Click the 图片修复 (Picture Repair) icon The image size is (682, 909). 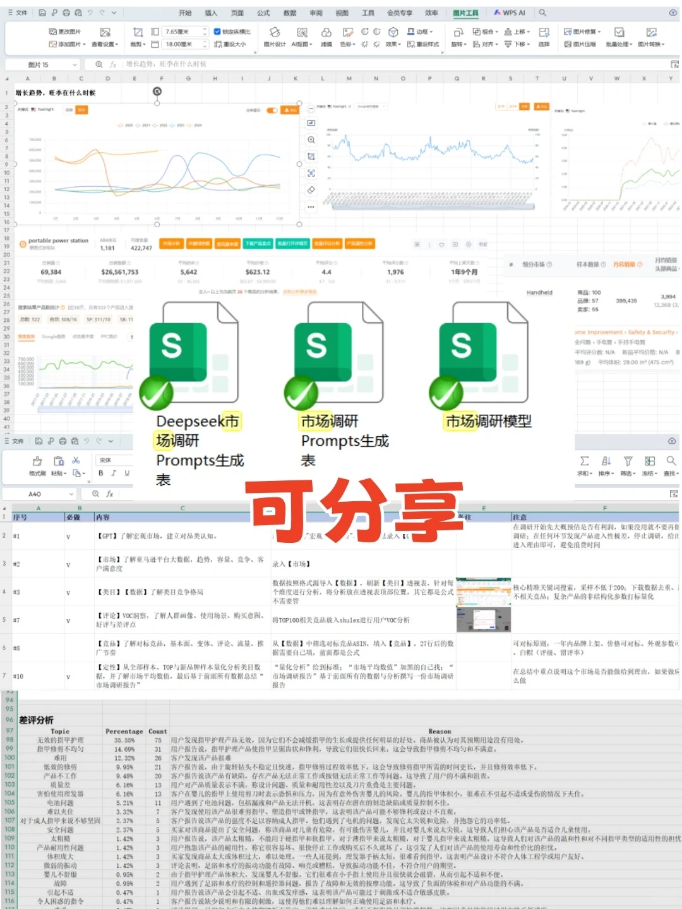coord(577,31)
